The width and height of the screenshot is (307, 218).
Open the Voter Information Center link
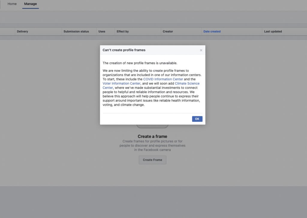click(x=121, y=83)
